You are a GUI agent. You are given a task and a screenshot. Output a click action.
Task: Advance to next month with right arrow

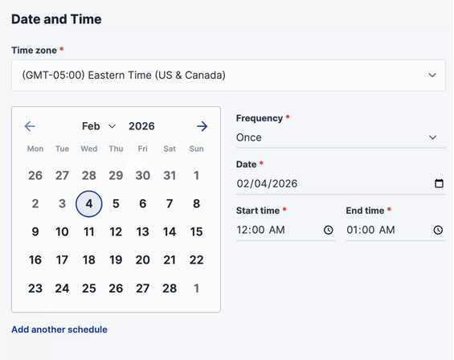click(202, 126)
